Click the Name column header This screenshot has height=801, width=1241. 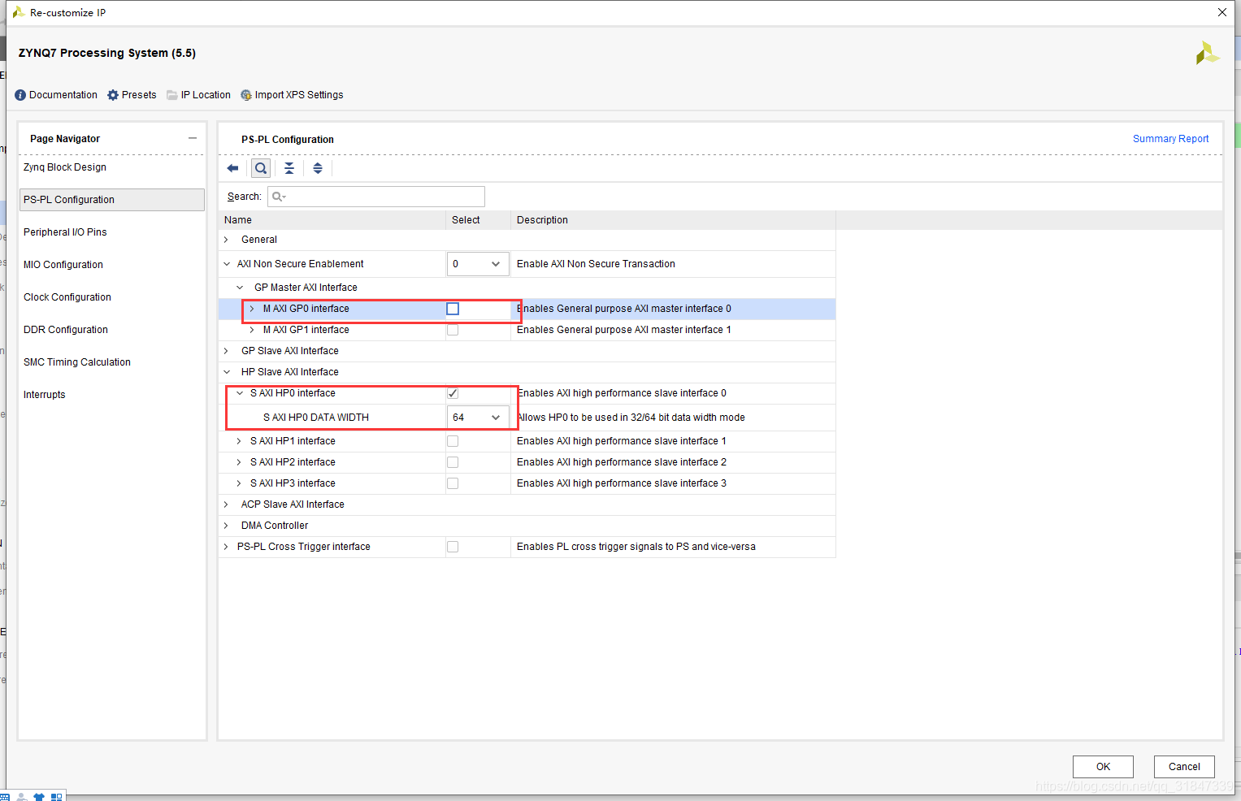click(332, 220)
